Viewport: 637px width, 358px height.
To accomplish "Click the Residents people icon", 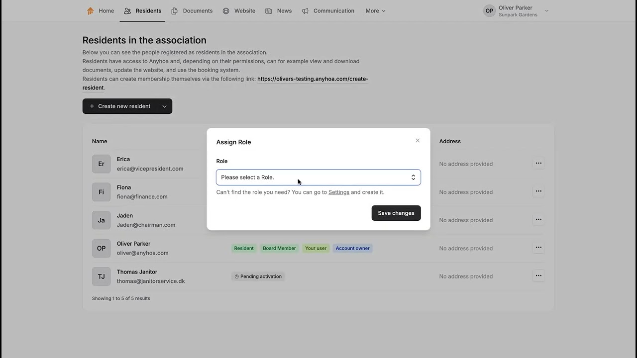I will [128, 11].
